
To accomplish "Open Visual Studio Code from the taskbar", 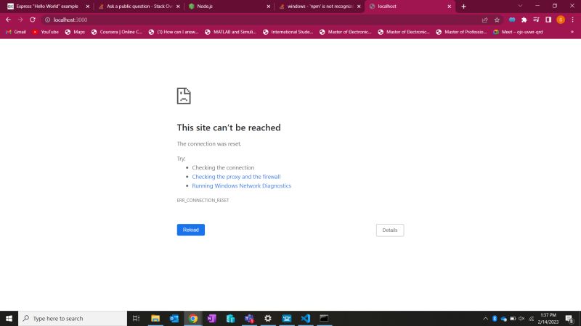I will click(x=305, y=318).
